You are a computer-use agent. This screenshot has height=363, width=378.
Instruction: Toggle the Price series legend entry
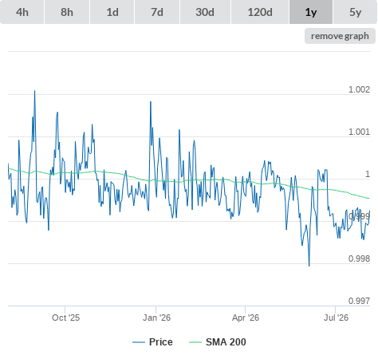coord(152,342)
